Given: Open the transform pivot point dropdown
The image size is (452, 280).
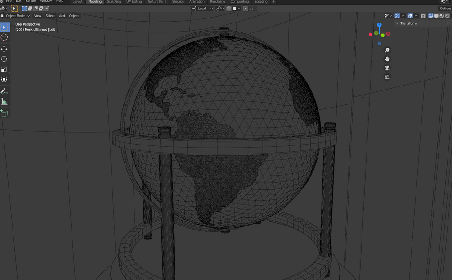Looking at the screenshot, I should pos(220,9).
